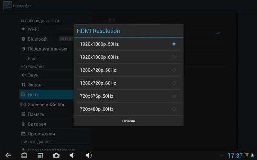Click the 1280x720p_60Hz label text
The image size is (257, 160).
point(98,83)
